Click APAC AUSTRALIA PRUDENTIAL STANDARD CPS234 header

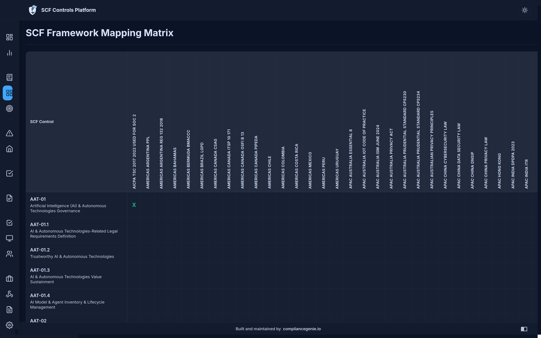418,140
